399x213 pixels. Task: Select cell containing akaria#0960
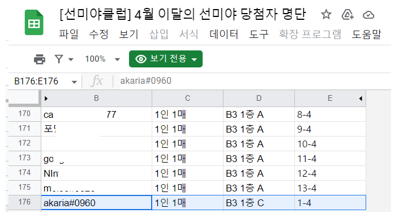pyautogui.click(x=96, y=203)
